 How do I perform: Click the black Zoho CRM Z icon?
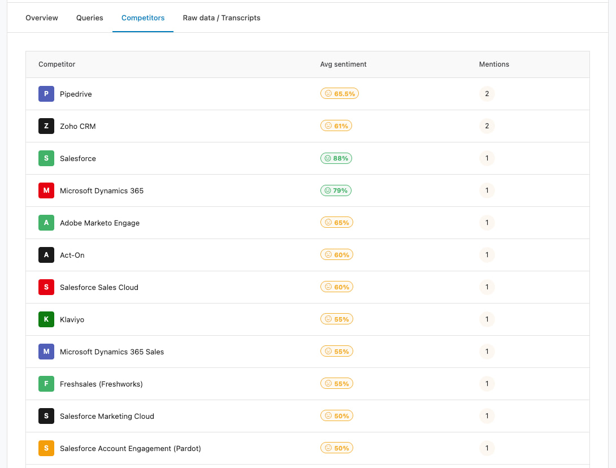(46, 126)
